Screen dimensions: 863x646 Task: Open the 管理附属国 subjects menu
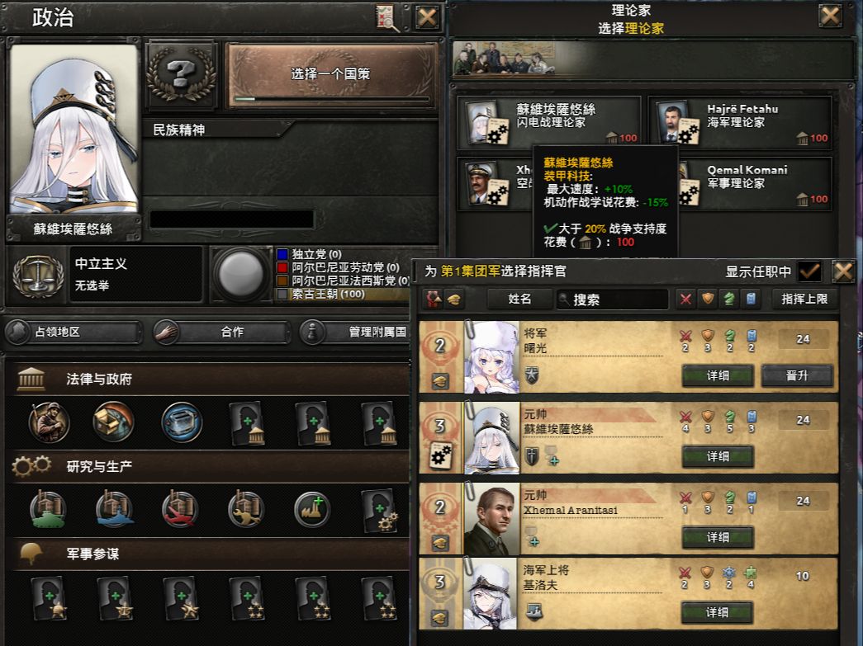pyautogui.click(x=356, y=332)
